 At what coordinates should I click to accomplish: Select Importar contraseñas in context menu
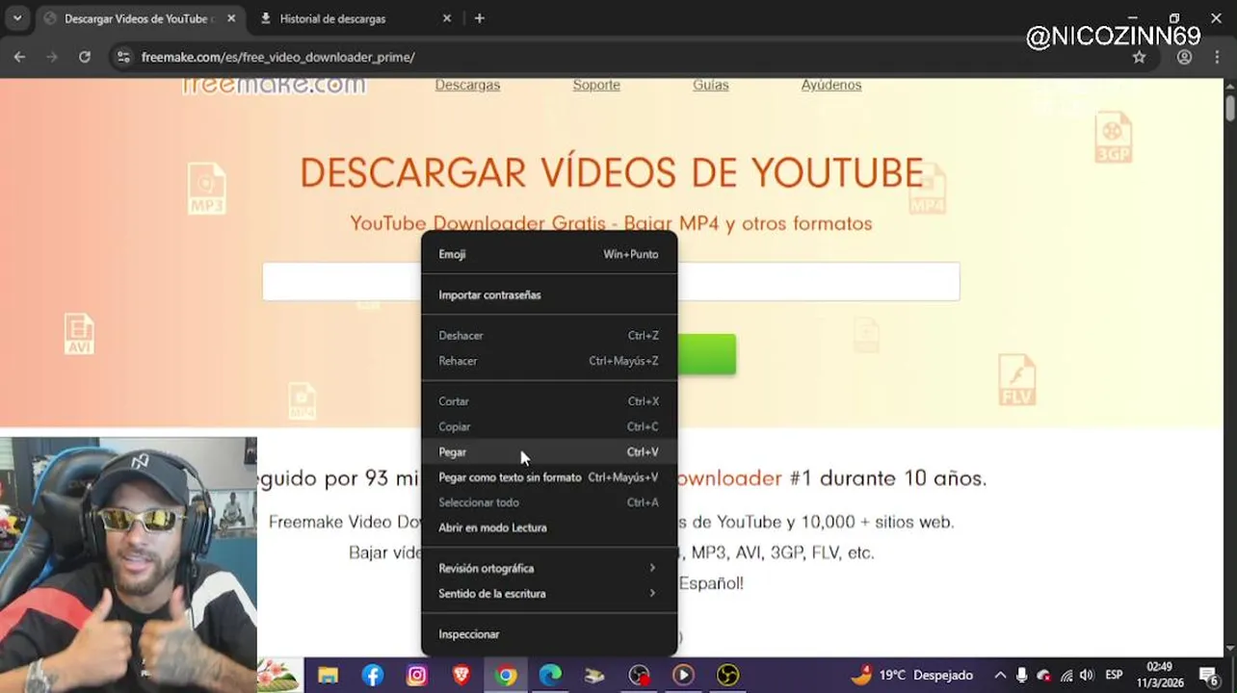coord(549,295)
